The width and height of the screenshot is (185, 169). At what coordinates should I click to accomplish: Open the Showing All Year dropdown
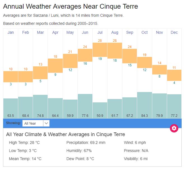pyautogui.click(x=33, y=123)
